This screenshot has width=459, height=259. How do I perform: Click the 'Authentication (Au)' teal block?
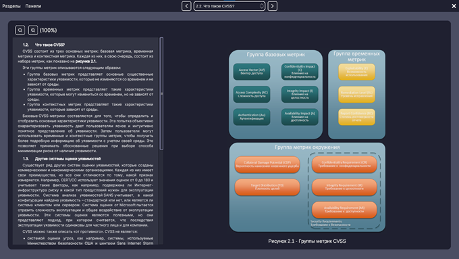[252, 117]
